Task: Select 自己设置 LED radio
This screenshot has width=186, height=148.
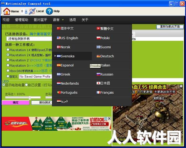Action: tap(26, 85)
